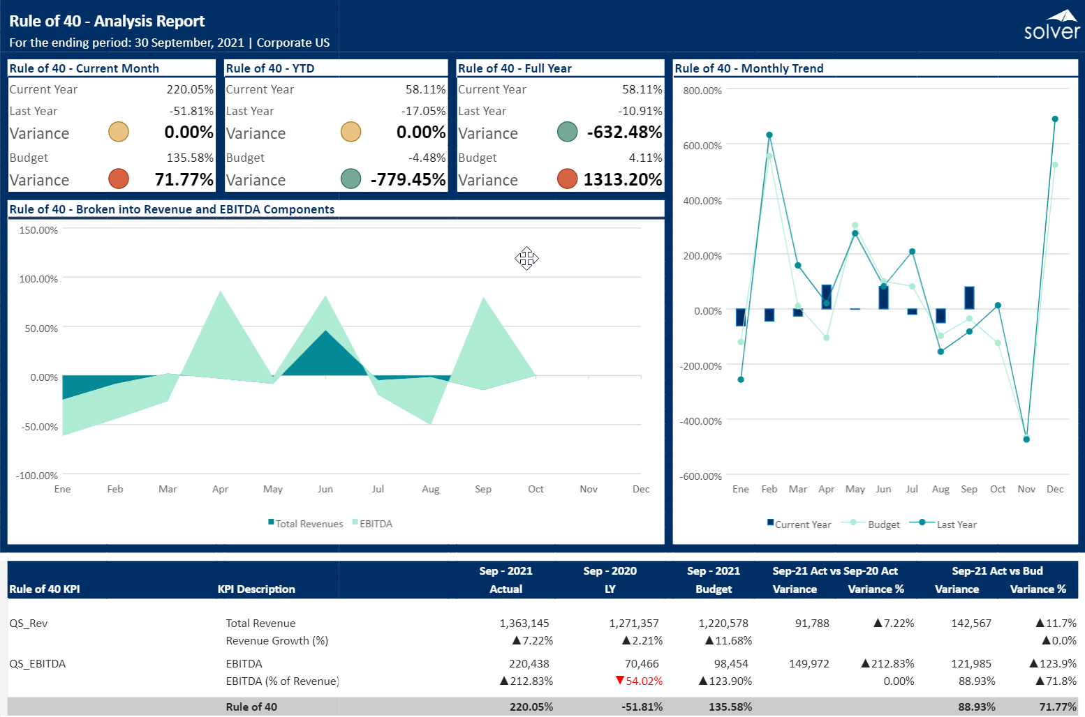The width and height of the screenshot is (1085, 717).
Task: Click the 'KPI Description' column header
Action: 256,589
